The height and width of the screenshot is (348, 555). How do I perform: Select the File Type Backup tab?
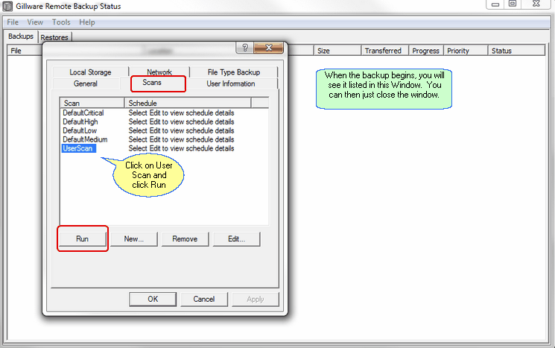(234, 72)
